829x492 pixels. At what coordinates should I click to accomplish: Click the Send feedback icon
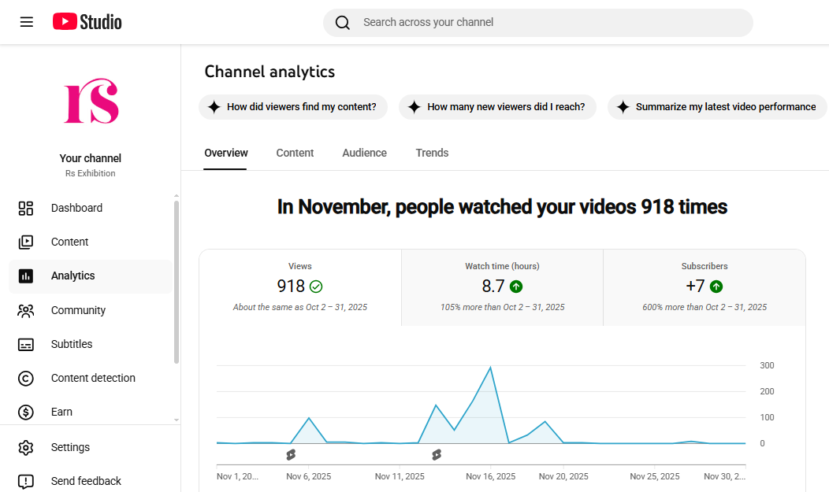click(26, 481)
